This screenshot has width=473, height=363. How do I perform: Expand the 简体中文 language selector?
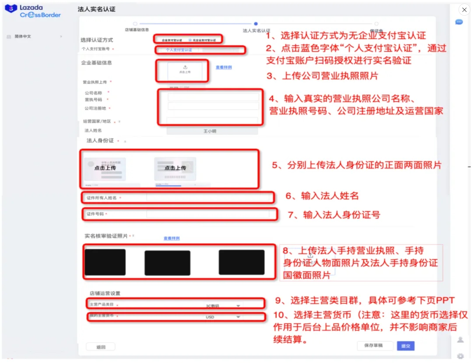[x=34, y=36]
